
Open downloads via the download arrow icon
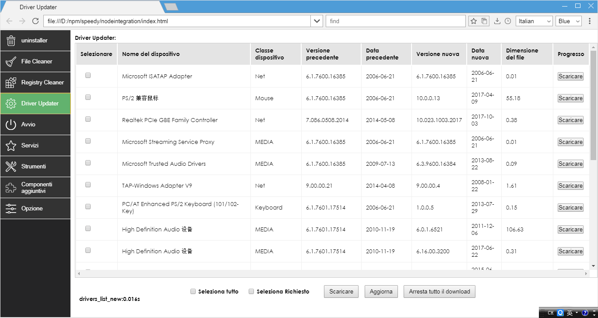coord(497,21)
